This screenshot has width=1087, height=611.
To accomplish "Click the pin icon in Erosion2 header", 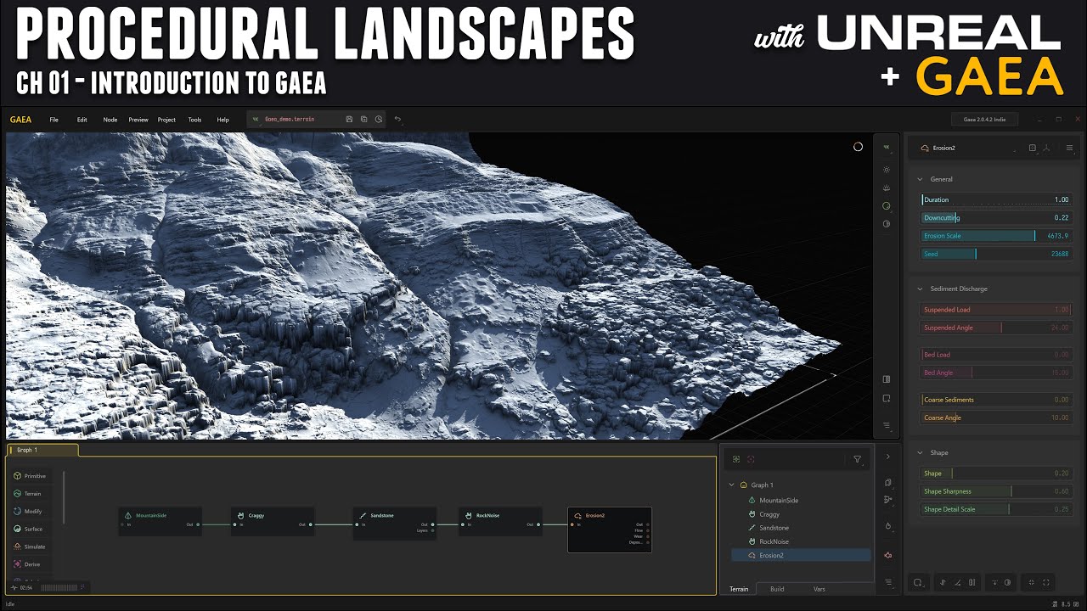I will [x=1033, y=148].
